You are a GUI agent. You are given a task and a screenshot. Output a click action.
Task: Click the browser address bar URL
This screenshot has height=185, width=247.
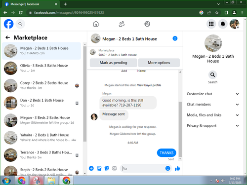69,13
